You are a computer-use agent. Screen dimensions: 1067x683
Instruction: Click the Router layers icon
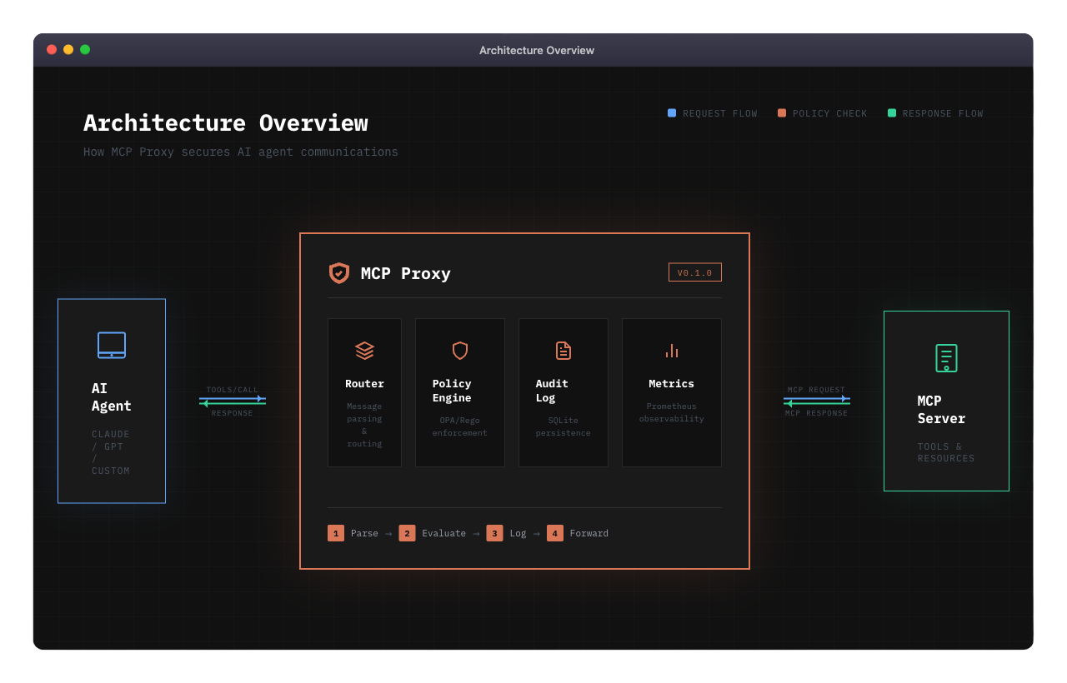pyautogui.click(x=364, y=351)
